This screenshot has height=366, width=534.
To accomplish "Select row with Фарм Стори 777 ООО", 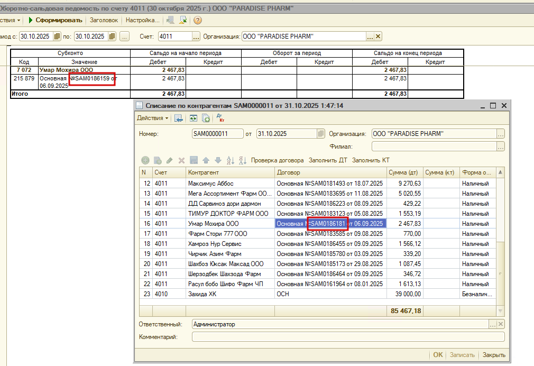I will pyautogui.click(x=217, y=234).
